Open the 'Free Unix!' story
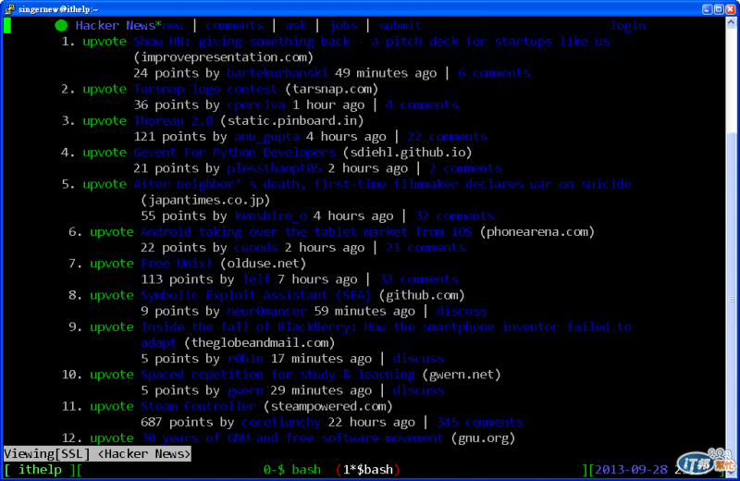This screenshot has height=481, width=740. [x=177, y=264]
